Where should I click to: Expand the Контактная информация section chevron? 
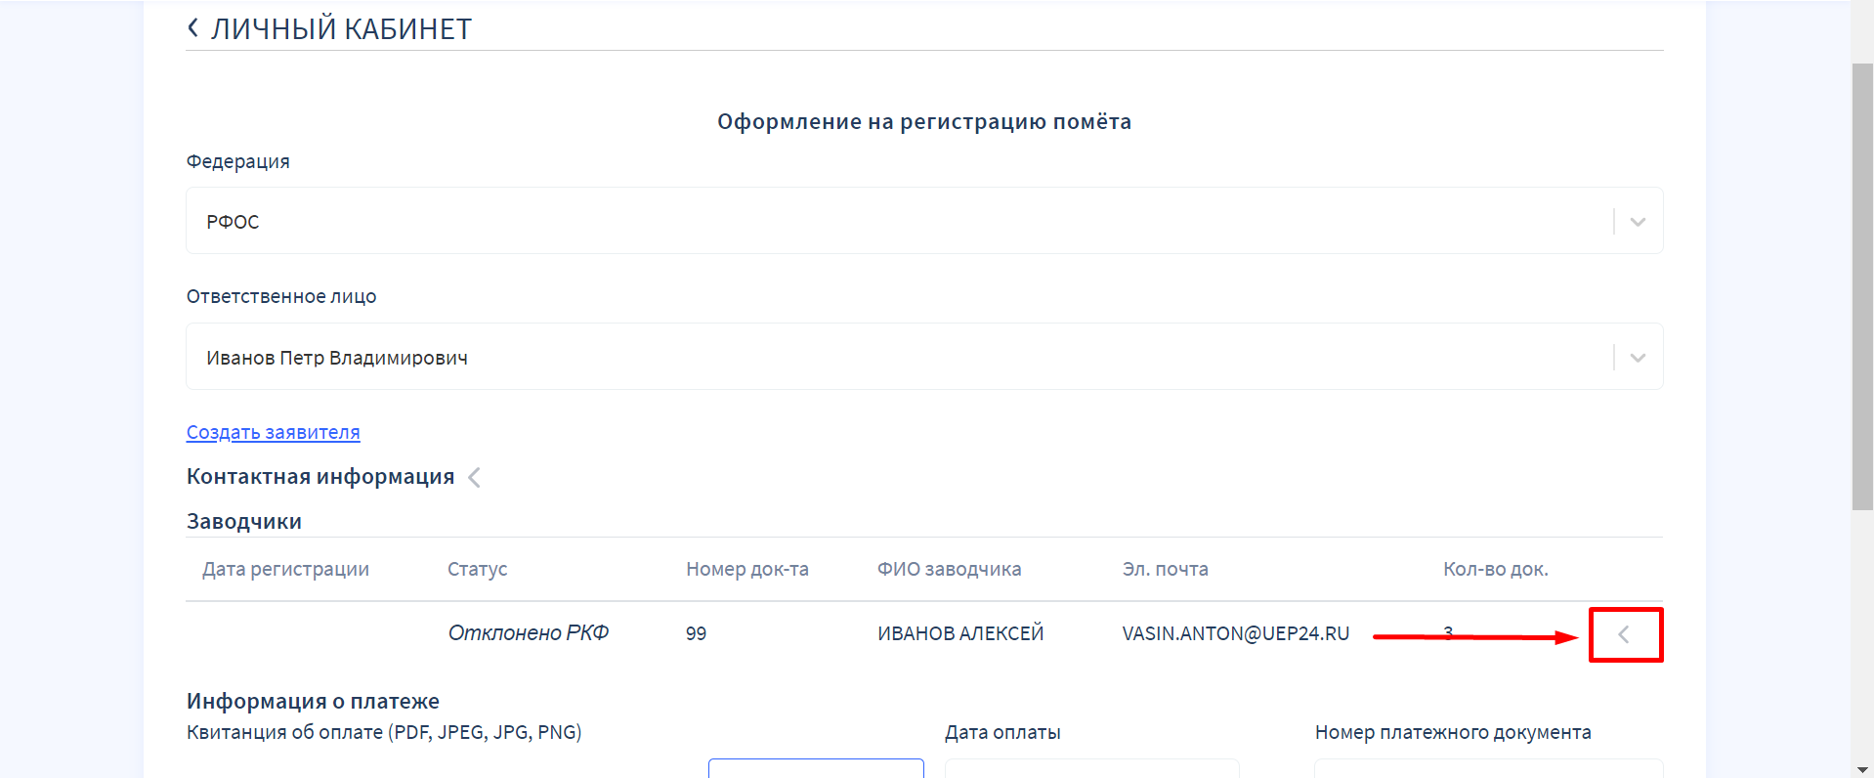[475, 477]
